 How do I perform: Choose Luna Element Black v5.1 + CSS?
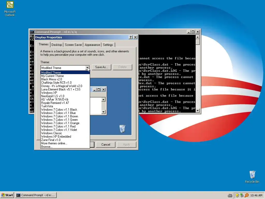tap(65, 89)
